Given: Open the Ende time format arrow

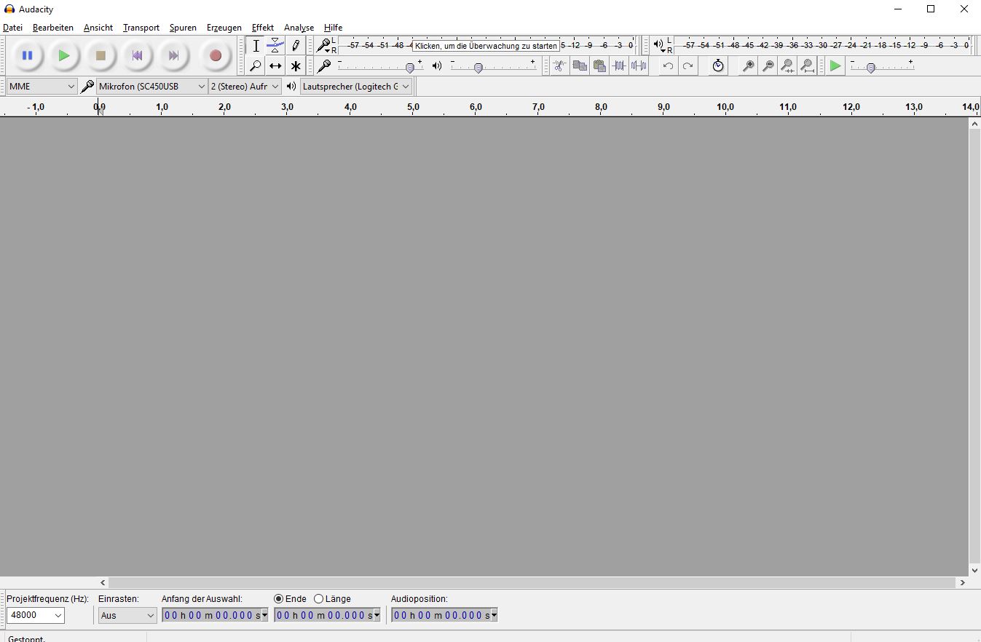Looking at the screenshot, I should 377,616.
